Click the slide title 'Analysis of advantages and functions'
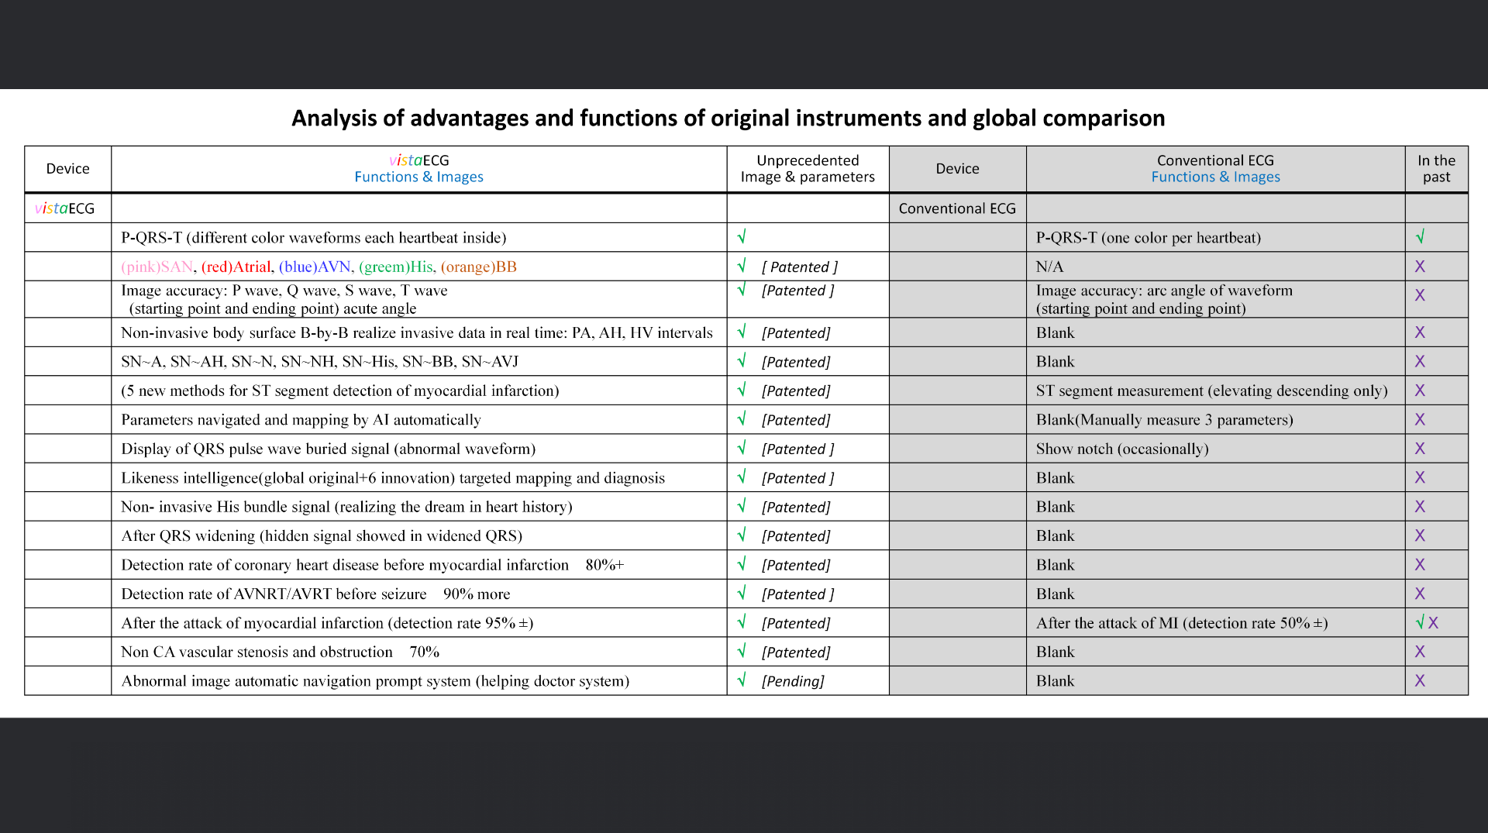Image resolution: width=1488 pixels, height=833 pixels. (x=728, y=118)
